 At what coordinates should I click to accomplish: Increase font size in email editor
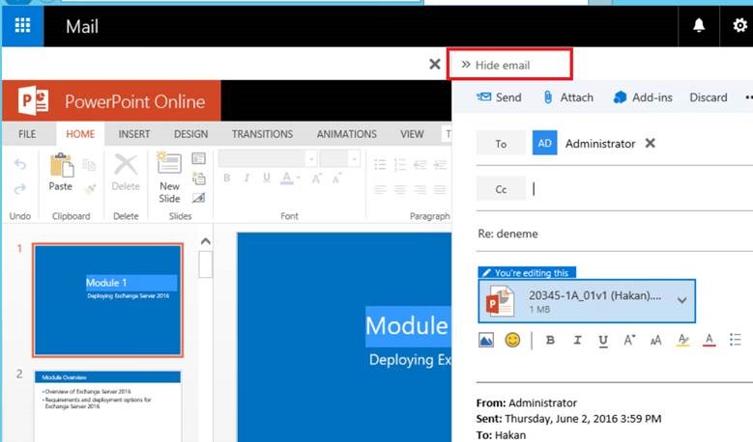629,340
